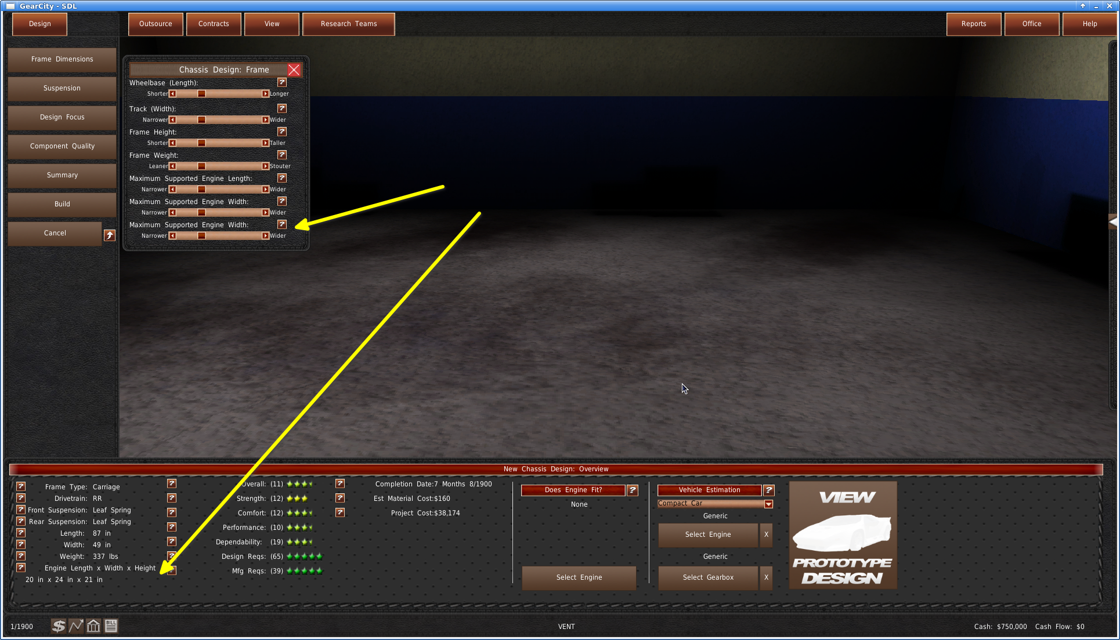
Task: Click help icon next to Wheelbase (Length)
Action: point(282,83)
